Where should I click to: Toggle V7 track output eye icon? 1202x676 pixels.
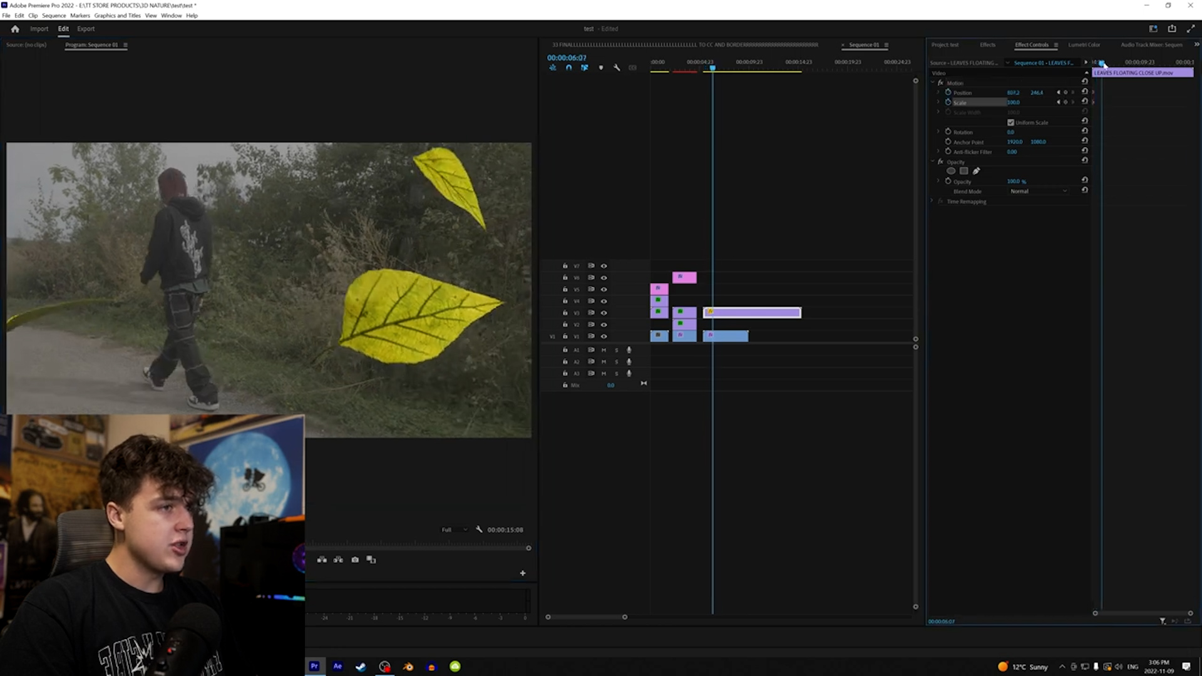(604, 266)
